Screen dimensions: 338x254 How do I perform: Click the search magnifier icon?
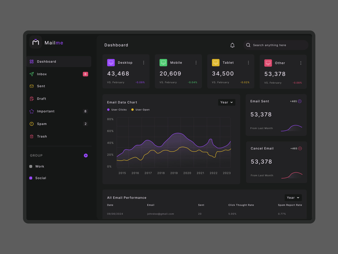(x=248, y=45)
